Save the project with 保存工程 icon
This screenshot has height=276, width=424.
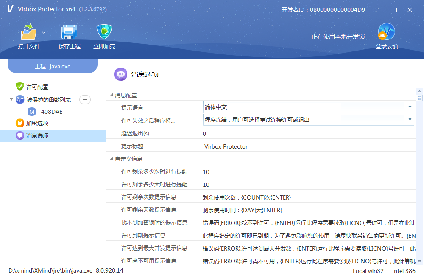click(x=69, y=32)
